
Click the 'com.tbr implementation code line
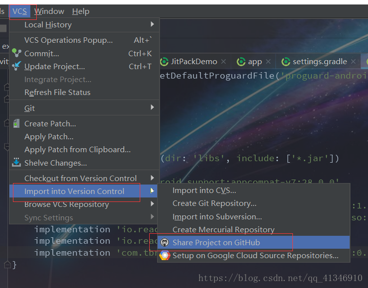pyautogui.click(x=96, y=253)
